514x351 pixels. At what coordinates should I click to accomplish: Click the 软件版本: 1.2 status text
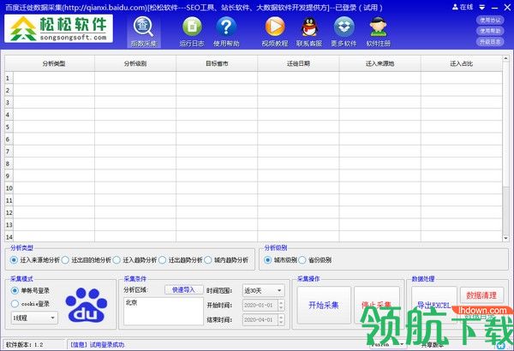[x=25, y=345]
